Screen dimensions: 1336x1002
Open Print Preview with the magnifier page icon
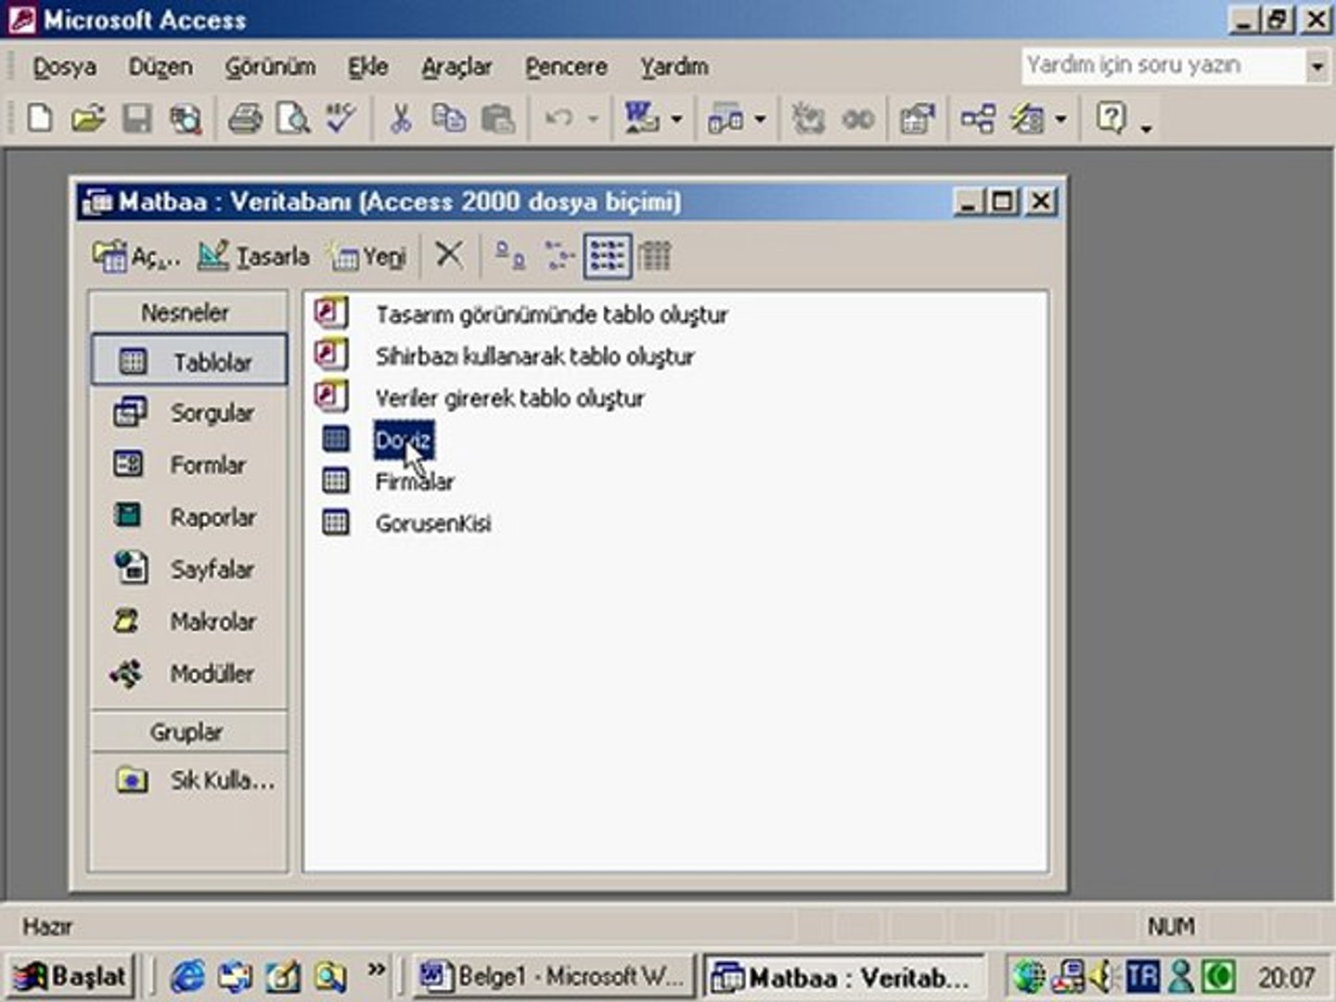[293, 119]
